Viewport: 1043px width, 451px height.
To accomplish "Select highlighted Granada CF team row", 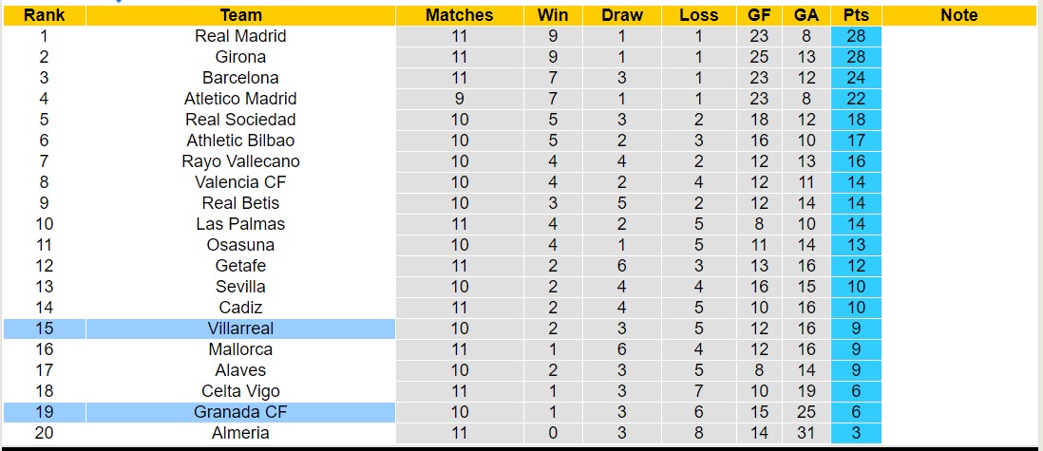I will click(240, 412).
